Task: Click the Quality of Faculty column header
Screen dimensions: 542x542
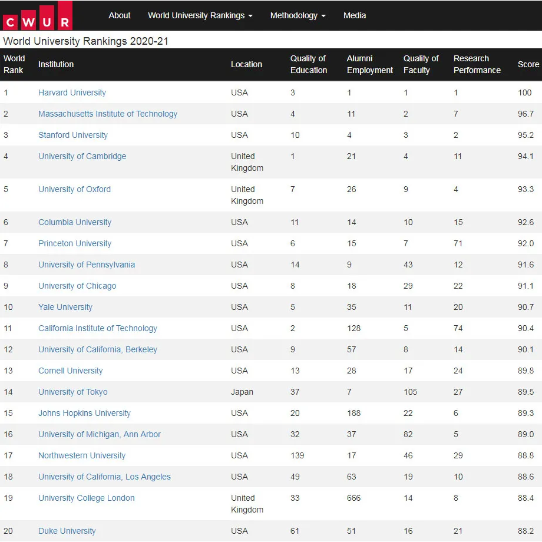Action: 421,64
